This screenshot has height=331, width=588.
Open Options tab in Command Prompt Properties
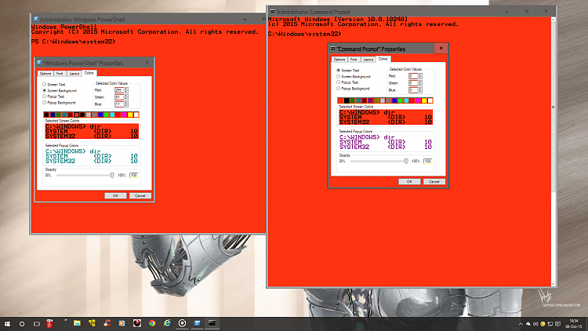[x=339, y=60]
